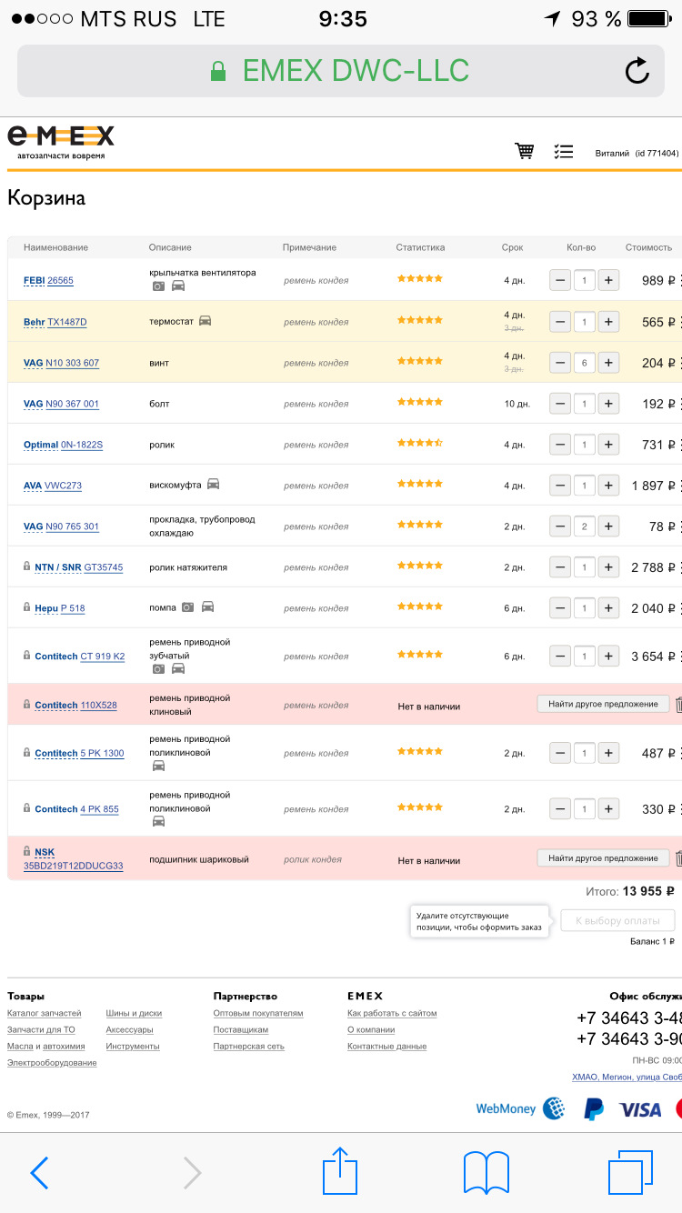Reload the page in Safari address bar
Viewport: 682px width, 1213px height.
click(637, 71)
